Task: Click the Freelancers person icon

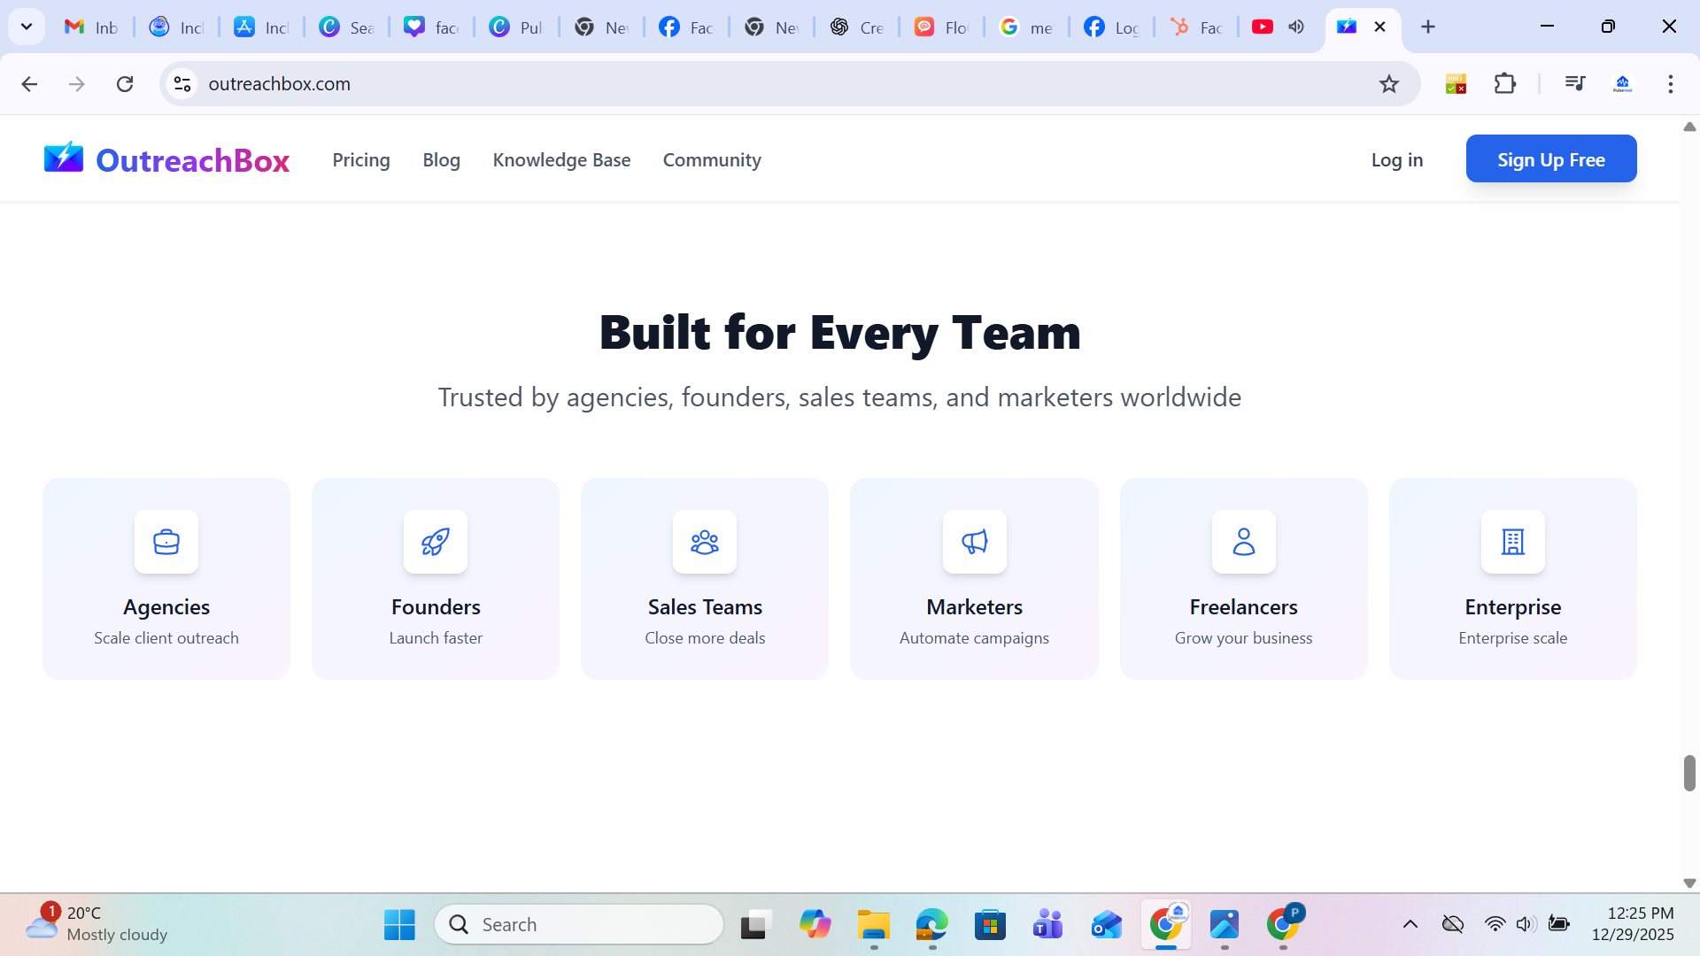Action: [1243, 542]
